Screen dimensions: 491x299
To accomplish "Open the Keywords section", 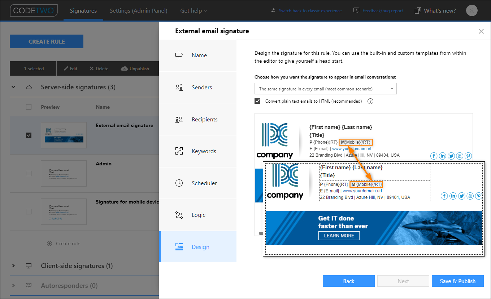I will point(203,151).
